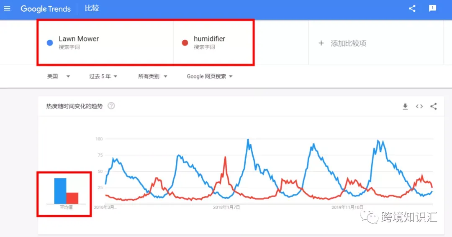Share the interest over time chart
This screenshot has width=452, height=237.
433,107
